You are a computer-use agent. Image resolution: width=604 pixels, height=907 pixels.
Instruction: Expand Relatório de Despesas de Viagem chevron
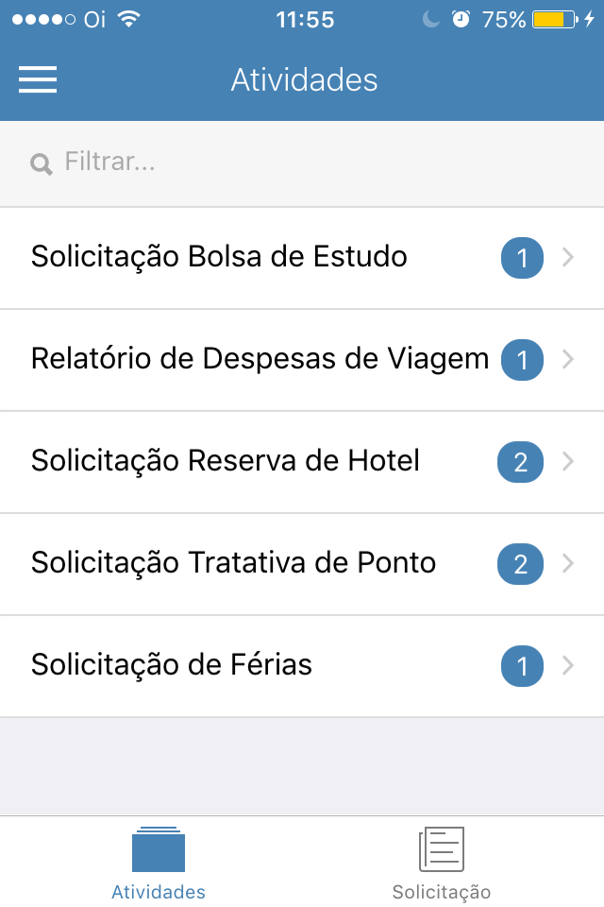tap(568, 359)
